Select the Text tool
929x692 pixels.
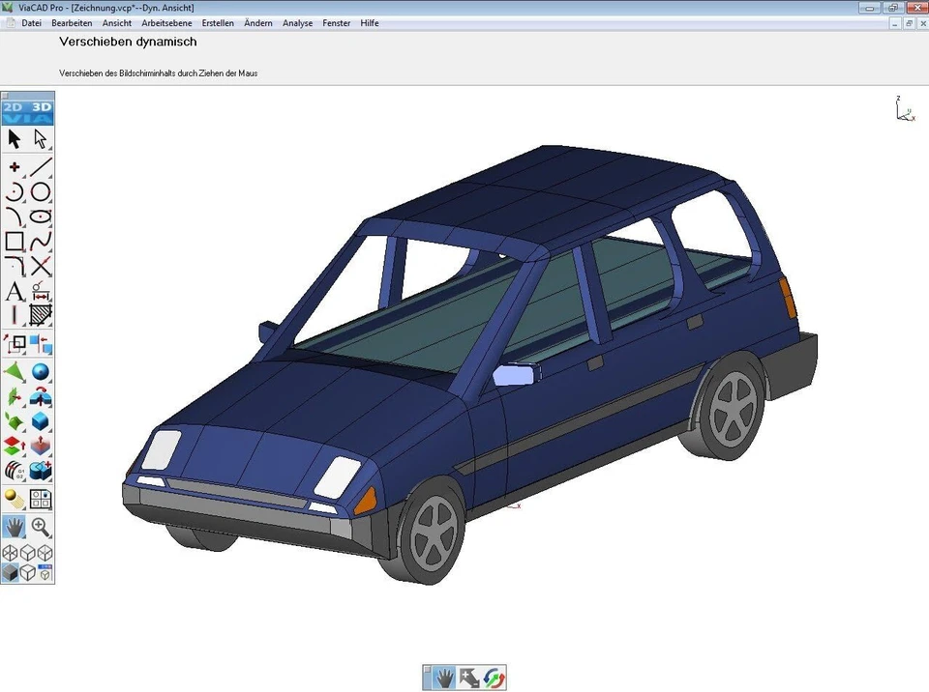tap(14, 291)
